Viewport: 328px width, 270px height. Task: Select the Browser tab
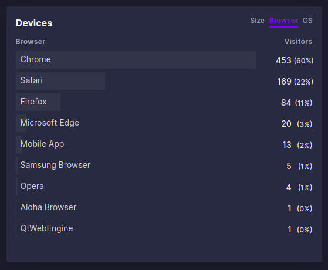coord(283,21)
